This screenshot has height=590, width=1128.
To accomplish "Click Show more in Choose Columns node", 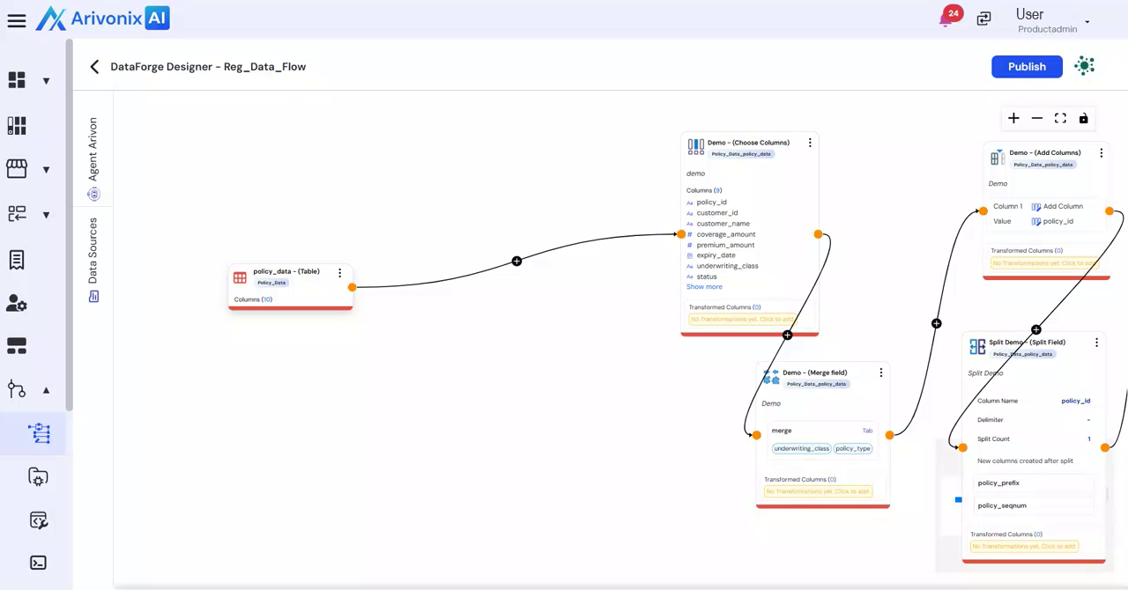I will [704, 287].
